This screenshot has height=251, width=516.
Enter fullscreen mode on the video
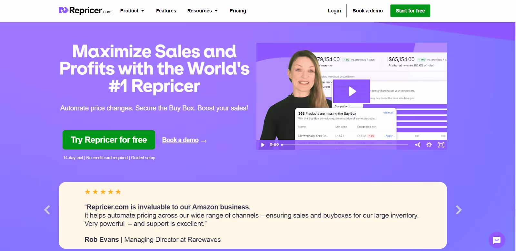[x=441, y=145]
